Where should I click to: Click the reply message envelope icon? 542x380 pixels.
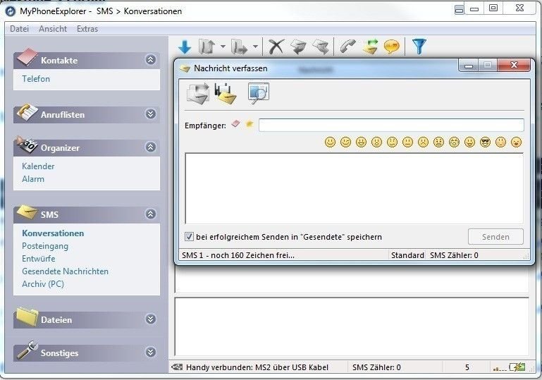pyautogui.click(x=299, y=47)
